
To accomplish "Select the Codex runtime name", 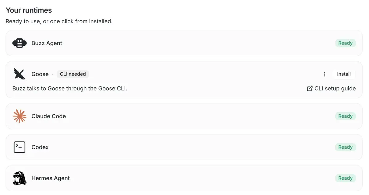I will (x=40, y=147).
